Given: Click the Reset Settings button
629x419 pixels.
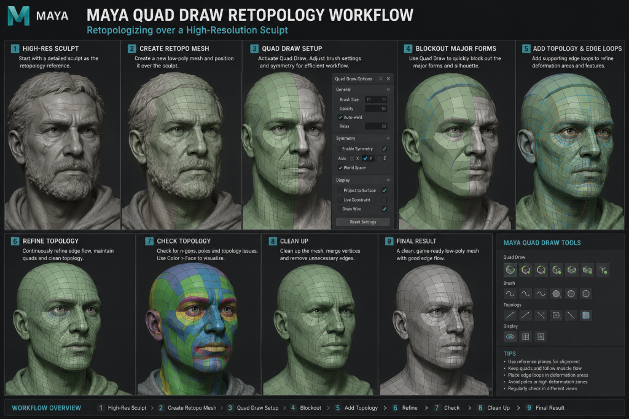Looking at the screenshot, I should pos(362,222).
